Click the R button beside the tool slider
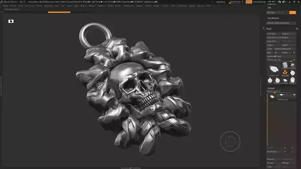 click(294, 60)
